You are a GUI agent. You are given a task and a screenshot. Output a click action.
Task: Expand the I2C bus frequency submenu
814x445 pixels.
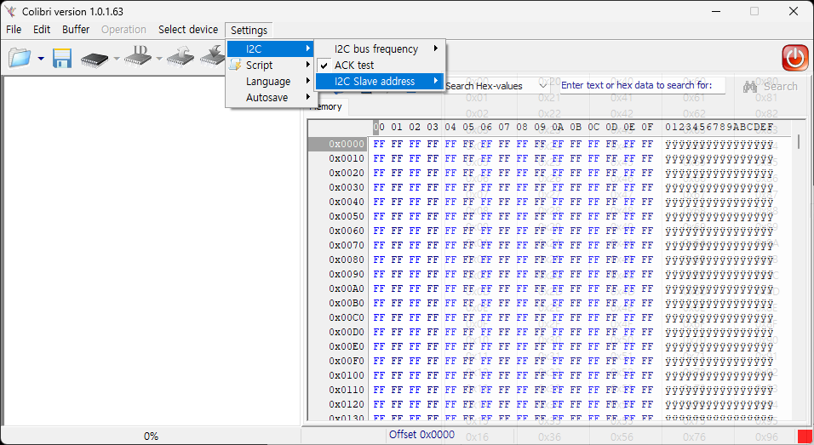click(380, 48)
